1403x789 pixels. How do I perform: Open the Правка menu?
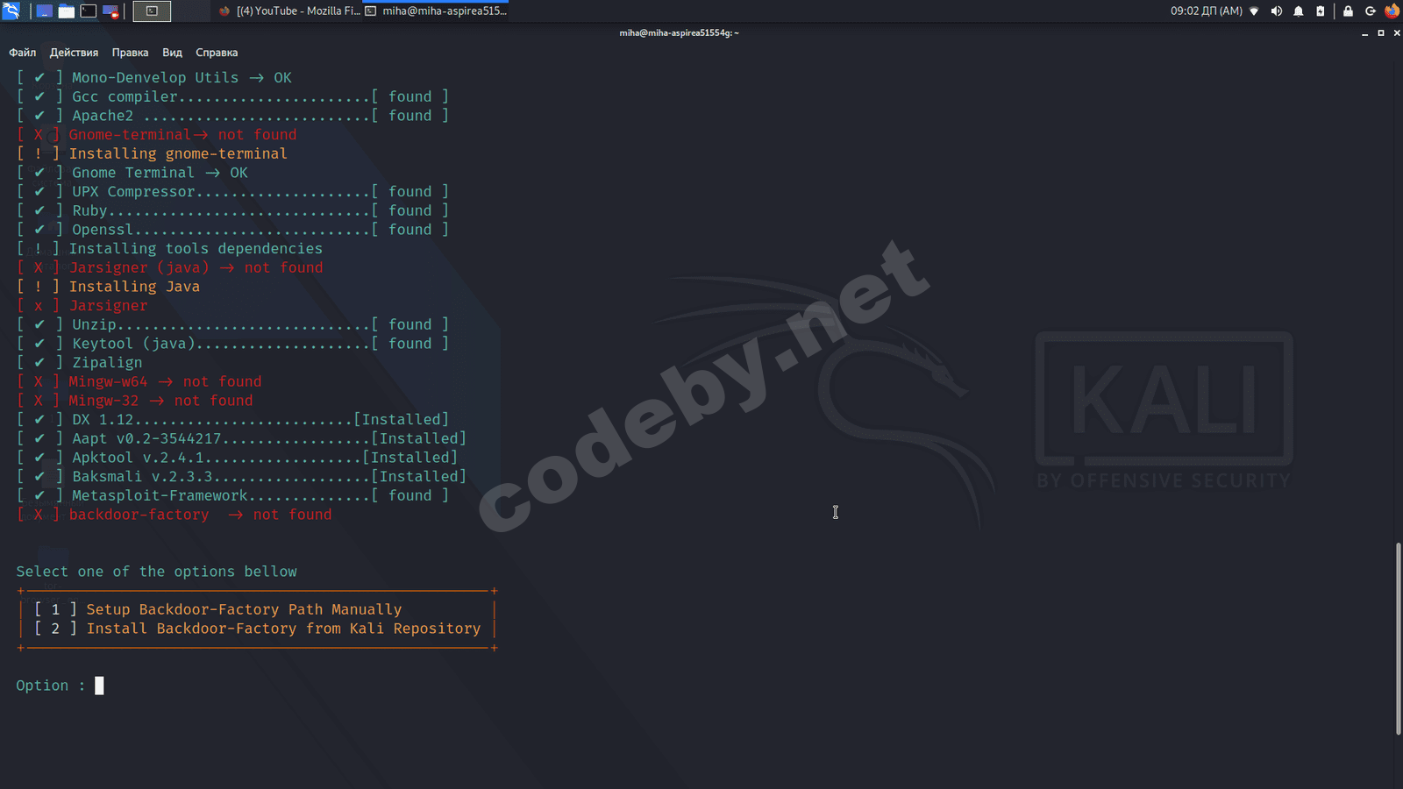[x=131, y=53]
